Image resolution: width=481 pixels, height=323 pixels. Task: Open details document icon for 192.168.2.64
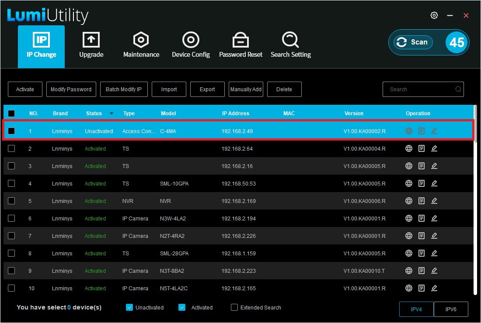[x=422, y=148]
